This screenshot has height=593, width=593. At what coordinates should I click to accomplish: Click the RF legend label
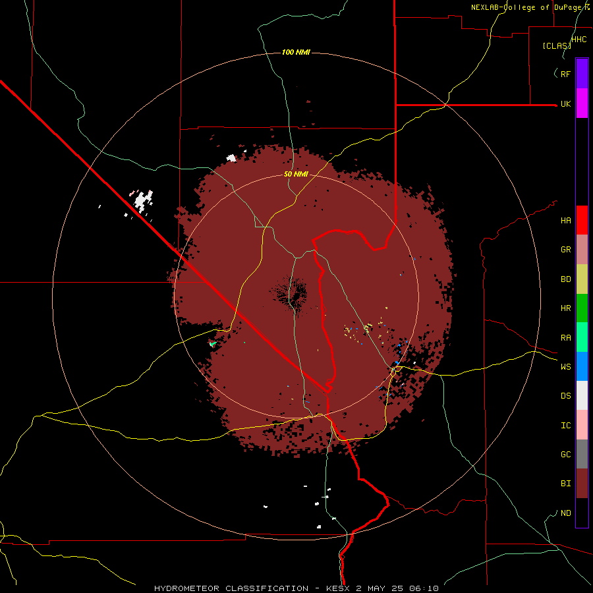tap(565, 74)
